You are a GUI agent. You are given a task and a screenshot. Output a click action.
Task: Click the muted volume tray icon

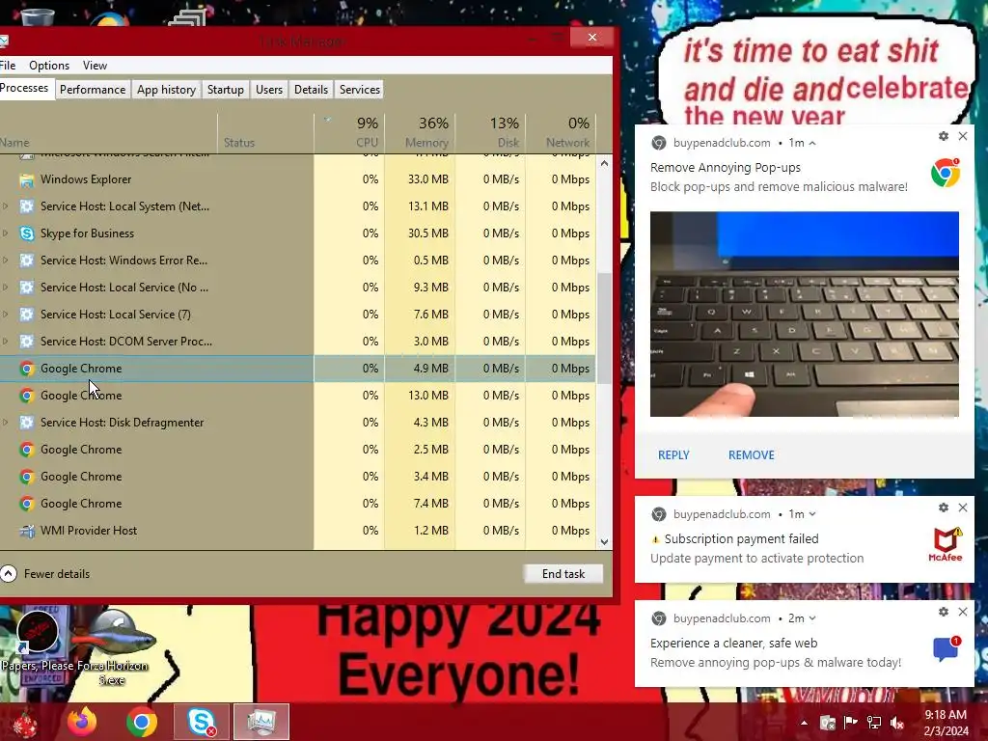pyautogui.click(x=897, y=723)
